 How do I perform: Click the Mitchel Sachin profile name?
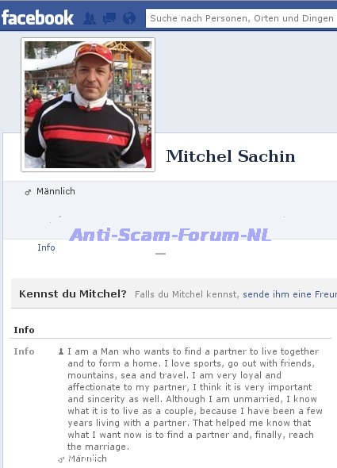(x=231, y=156)
